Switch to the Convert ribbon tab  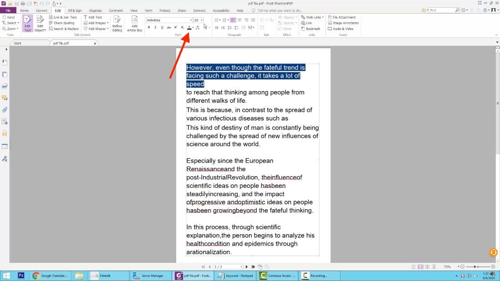[x=42, y=10]
